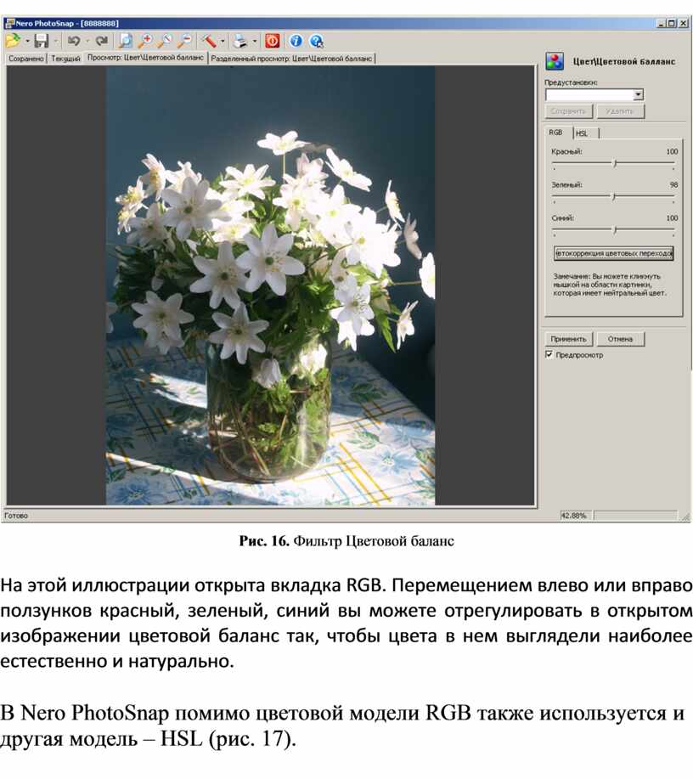Select the Сохранено view tab
The width and height of the screenshot is (693, 779).
pos(26,59)
